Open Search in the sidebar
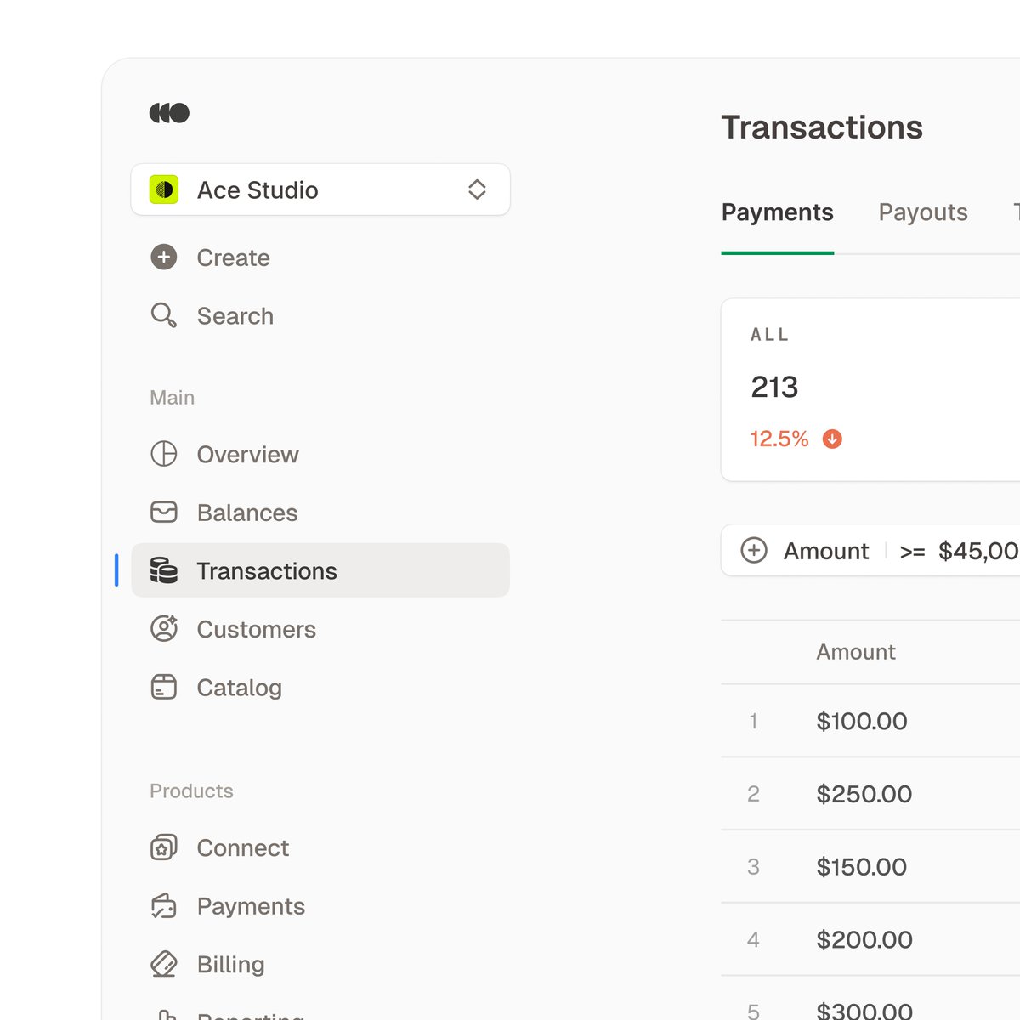Screen dimensions: 1020x1020 (320, 315)
